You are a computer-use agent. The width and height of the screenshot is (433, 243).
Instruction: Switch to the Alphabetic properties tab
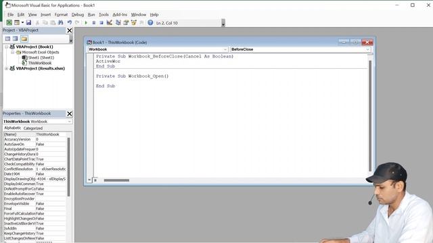point(12,128)
